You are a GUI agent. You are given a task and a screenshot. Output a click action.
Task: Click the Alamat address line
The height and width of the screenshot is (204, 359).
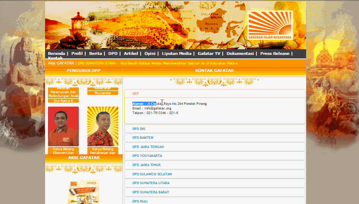point(169,104)
